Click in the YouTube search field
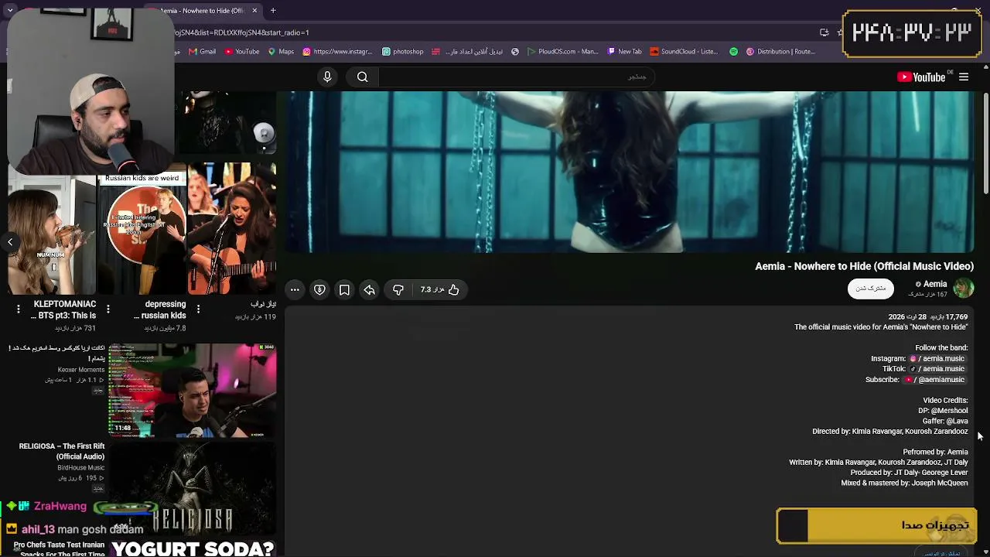 515,77
